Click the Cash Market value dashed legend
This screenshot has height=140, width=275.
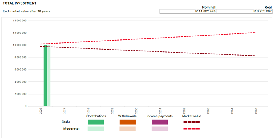tap(192, 122)
